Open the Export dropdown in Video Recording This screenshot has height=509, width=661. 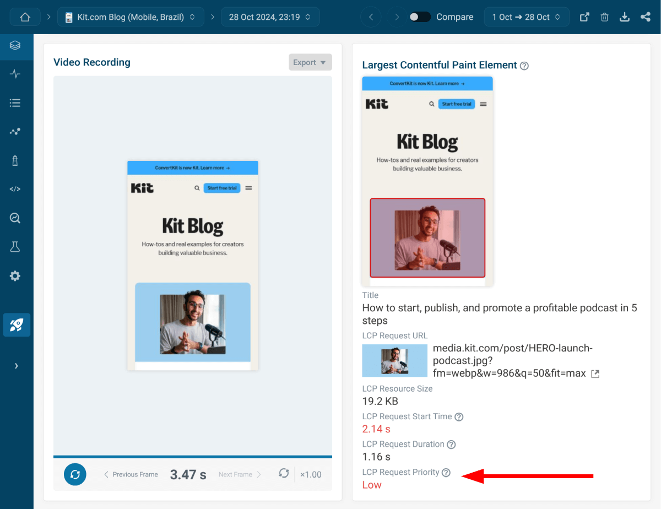point(310,62)
